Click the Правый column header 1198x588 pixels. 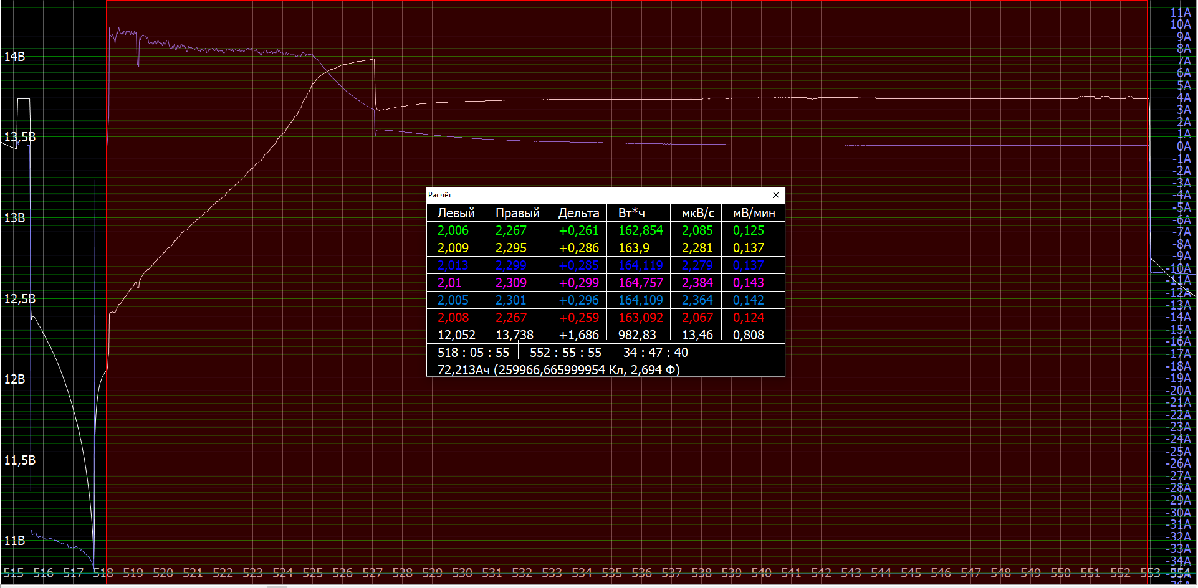(x=517, y=213)
